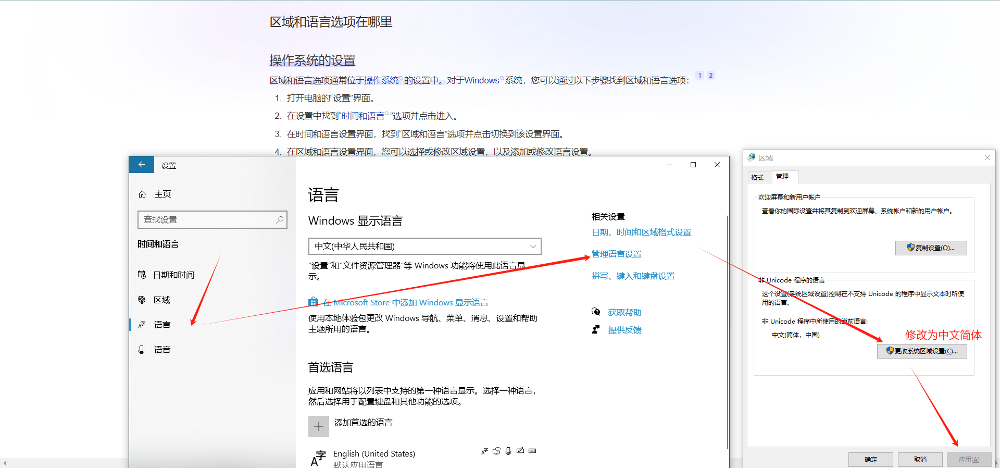Click the 应用(A) button in 区域 dialog

(x=969, y=459)
